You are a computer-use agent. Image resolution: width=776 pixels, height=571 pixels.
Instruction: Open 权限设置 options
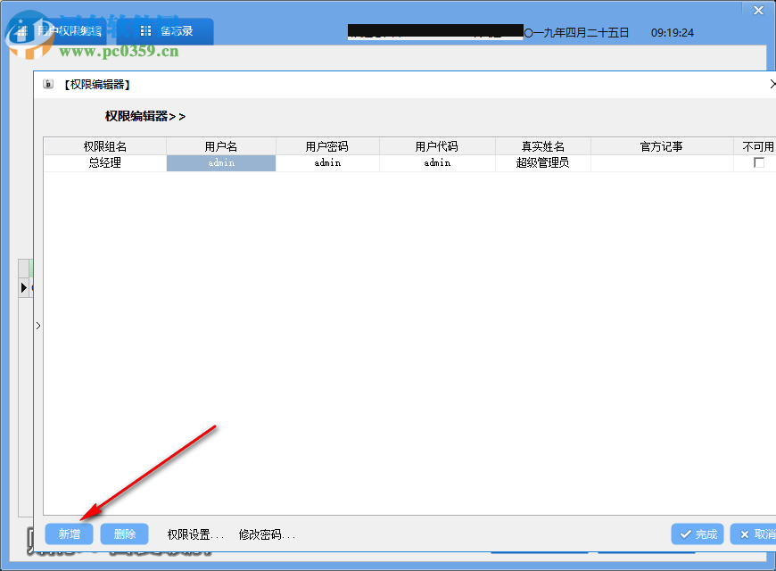195,534
